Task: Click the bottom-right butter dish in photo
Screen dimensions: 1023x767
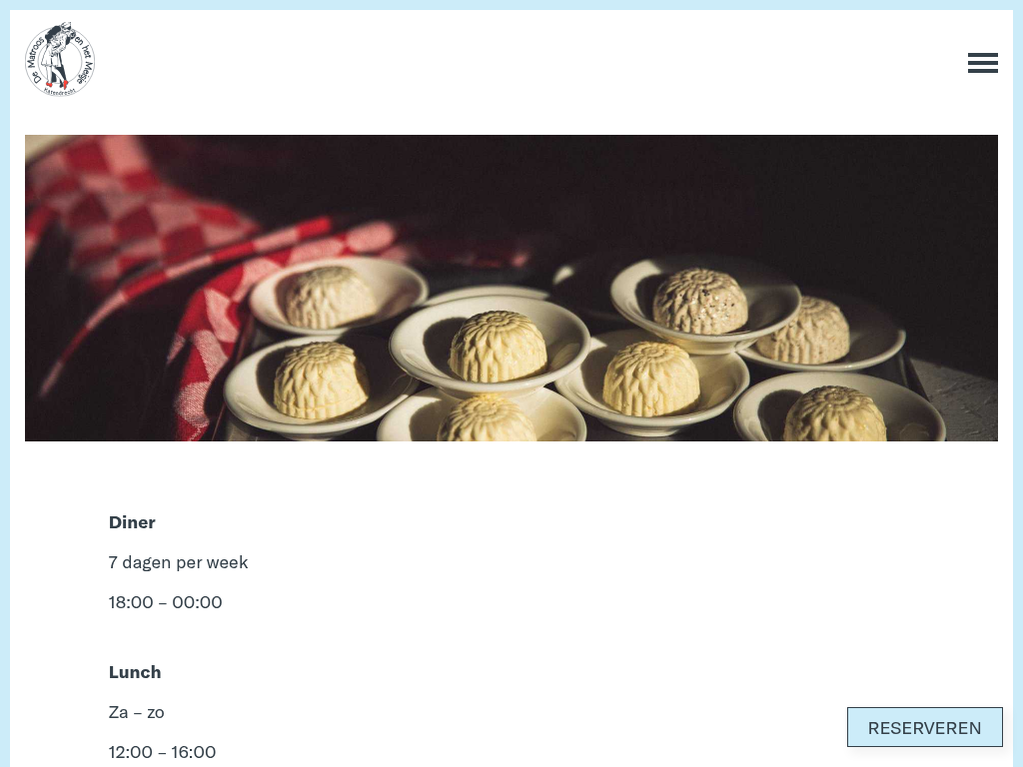Action: pos(838,407)
